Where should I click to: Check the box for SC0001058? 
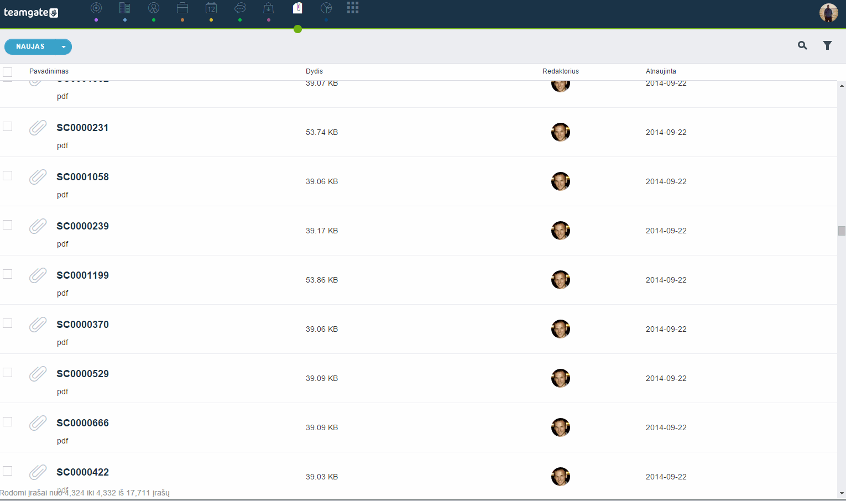click(7, 175)
